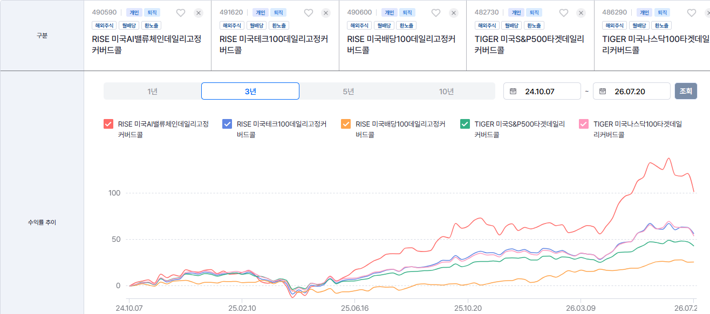This screenshot has width=710, height=314.
Task: Edit end date field 26.07.20
Action: (x=632, y=91)
